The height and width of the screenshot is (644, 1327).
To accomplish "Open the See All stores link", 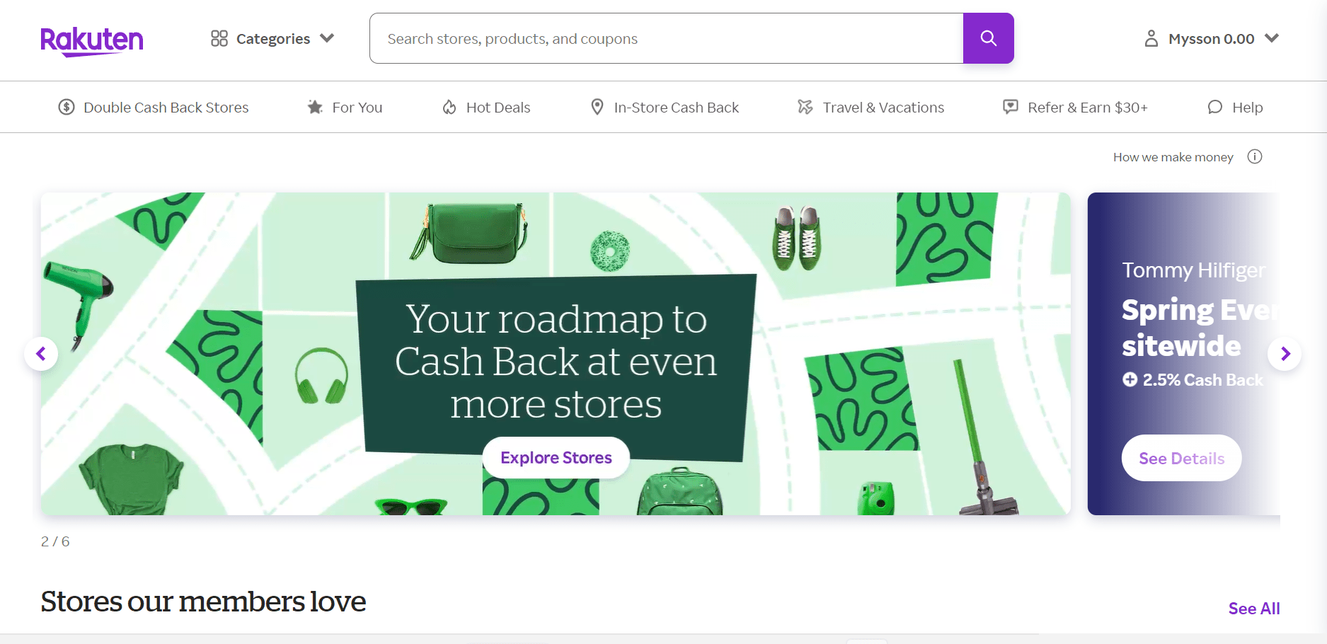I will tap(1254, 609).
